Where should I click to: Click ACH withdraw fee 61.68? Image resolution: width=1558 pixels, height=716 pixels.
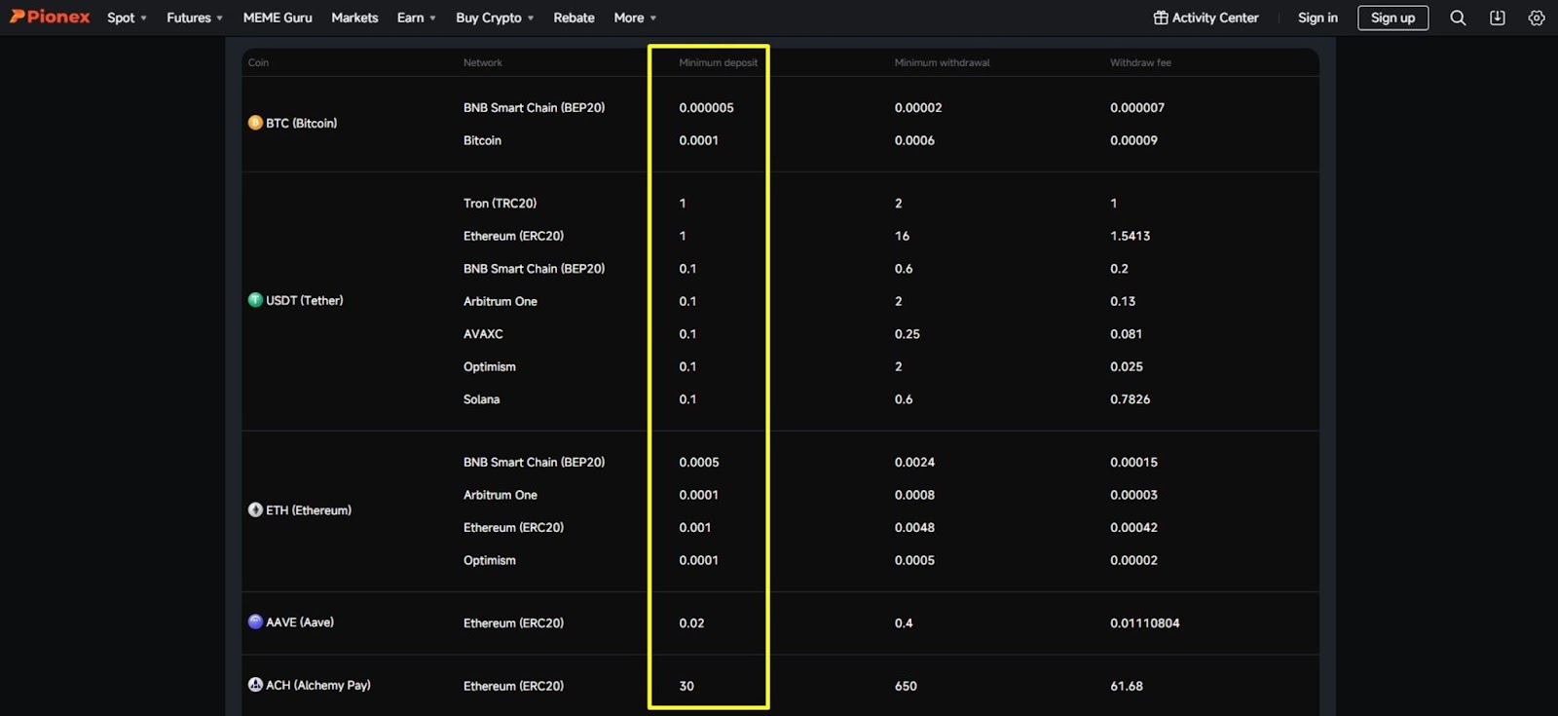click(x=1127, y=686)
